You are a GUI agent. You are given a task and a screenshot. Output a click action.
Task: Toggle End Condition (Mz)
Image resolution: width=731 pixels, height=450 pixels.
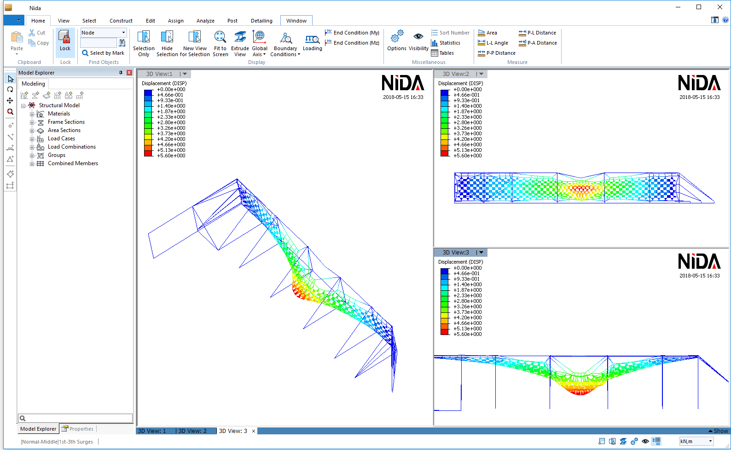click(x=352, y=43)
